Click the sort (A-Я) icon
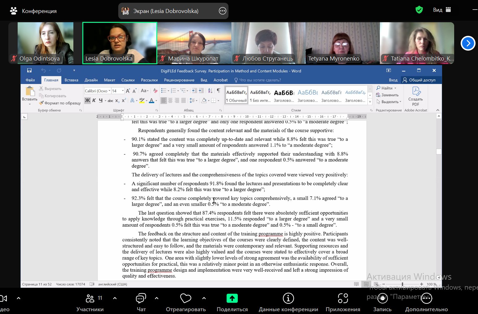 click(x=210, y=91)
